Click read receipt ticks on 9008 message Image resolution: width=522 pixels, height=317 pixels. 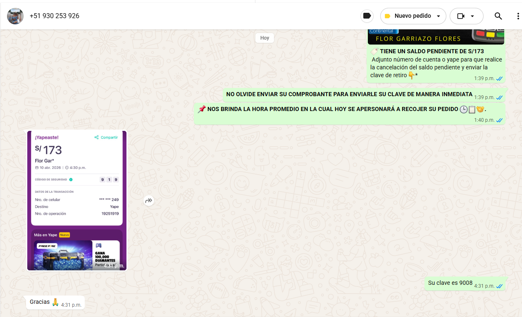point(499,286)
